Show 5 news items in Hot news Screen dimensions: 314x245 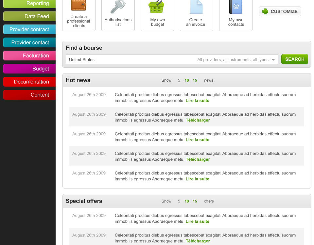click(179, 80)
